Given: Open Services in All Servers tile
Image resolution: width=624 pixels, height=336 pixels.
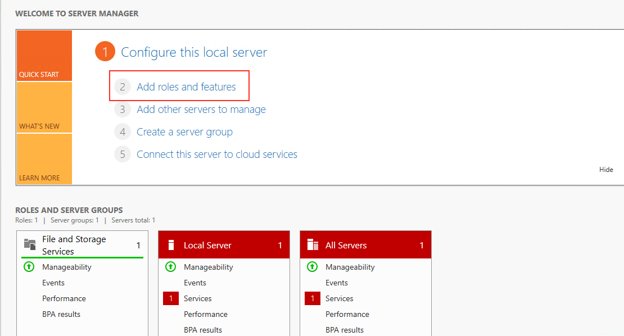Looking at the screenshot, I should 340,298.
